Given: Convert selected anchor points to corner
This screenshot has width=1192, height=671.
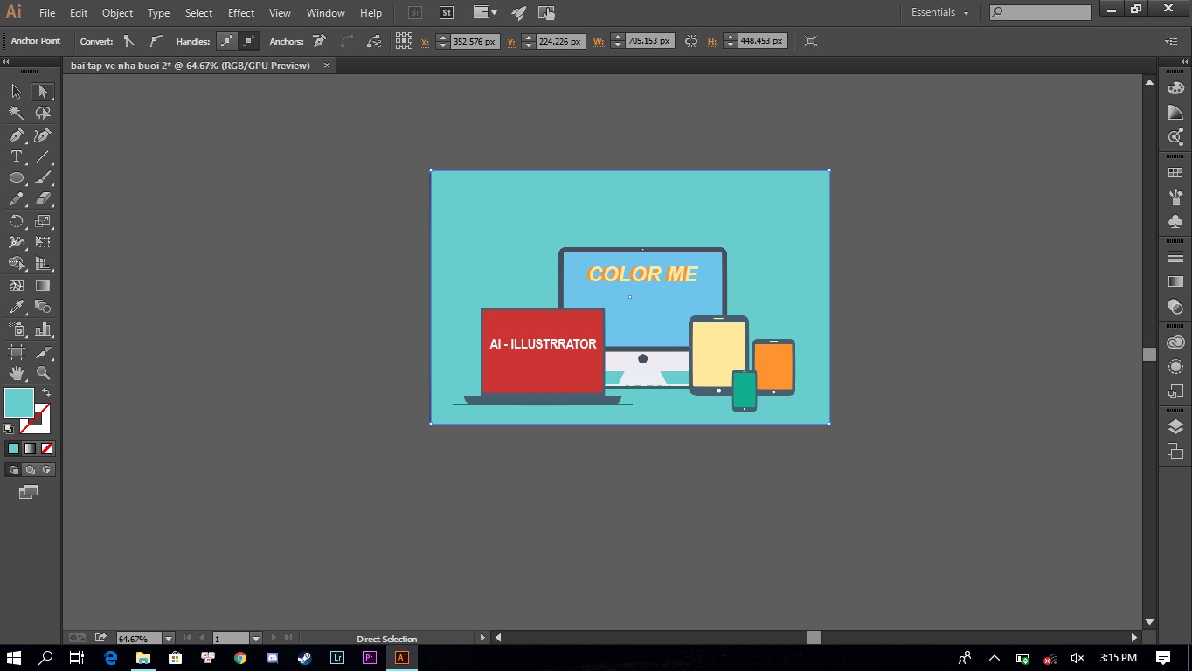Looking at the screenshot, I should pyautogui.click(x=129, y=41).
